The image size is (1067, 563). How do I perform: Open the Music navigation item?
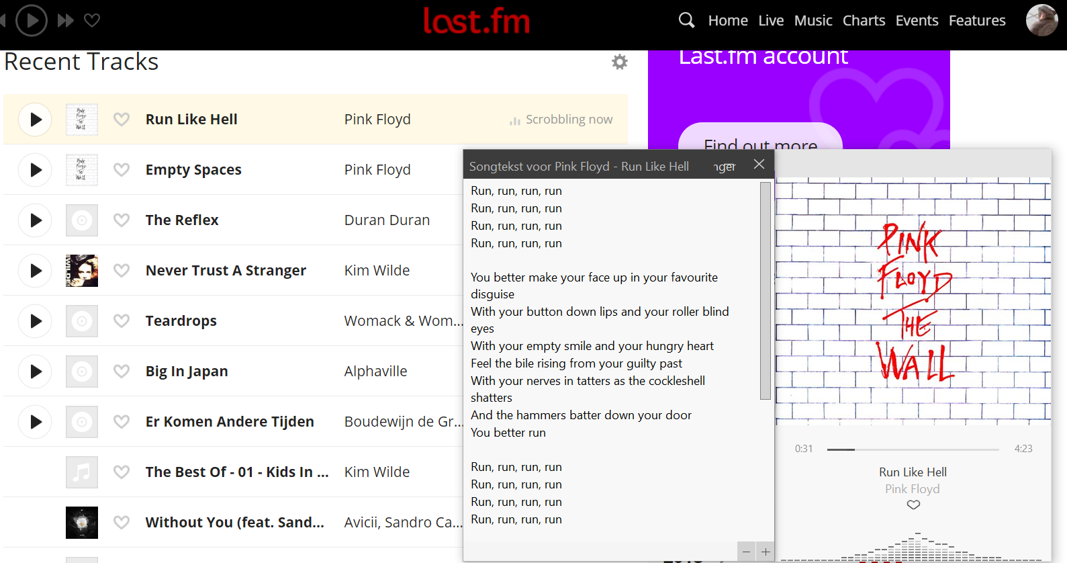[813, 21]
